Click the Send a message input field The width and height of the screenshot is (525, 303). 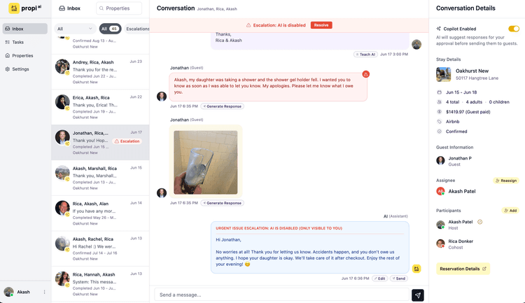coord(282,295)
